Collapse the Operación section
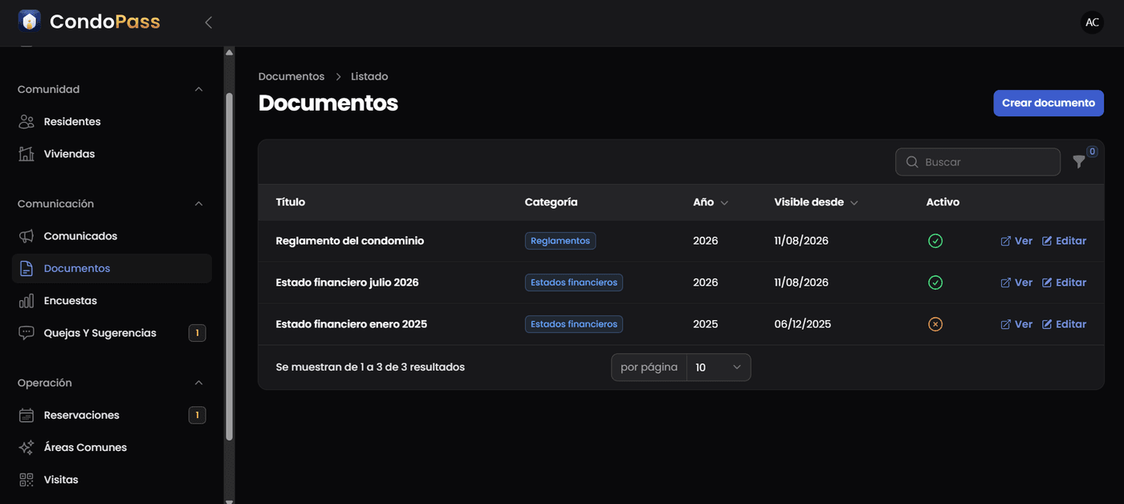The height and width of the screenshot is (504, 1124). (199, 383)
